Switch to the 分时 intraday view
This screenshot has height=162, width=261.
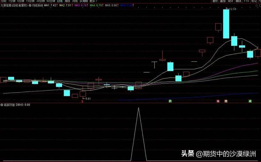tap(3, 1)
